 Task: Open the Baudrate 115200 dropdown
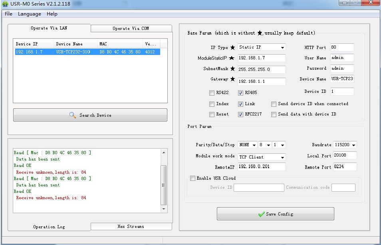click(x=345, y=145)
